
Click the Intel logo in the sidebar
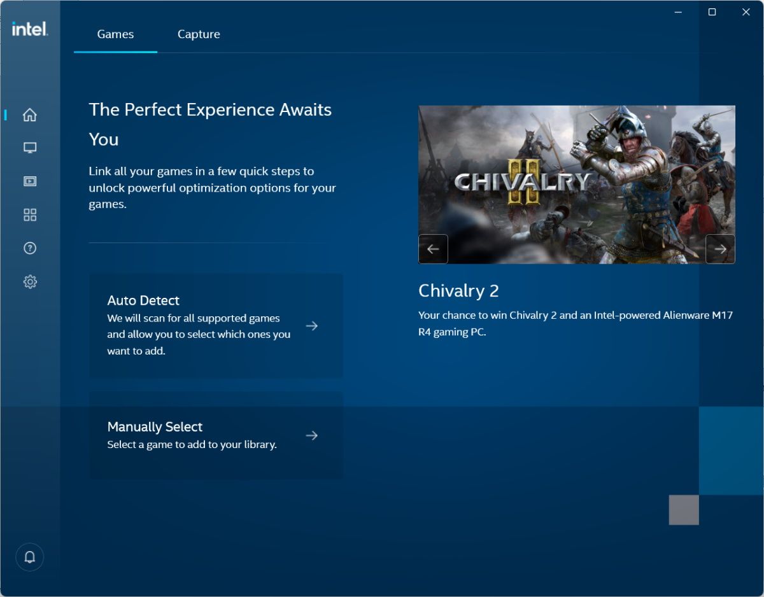[29, 29]
